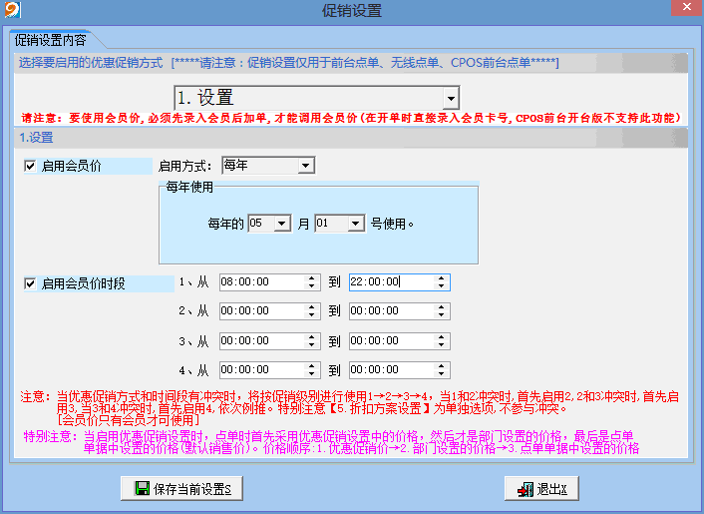Open the day dropdown showing 01

(x=356, y=224)
